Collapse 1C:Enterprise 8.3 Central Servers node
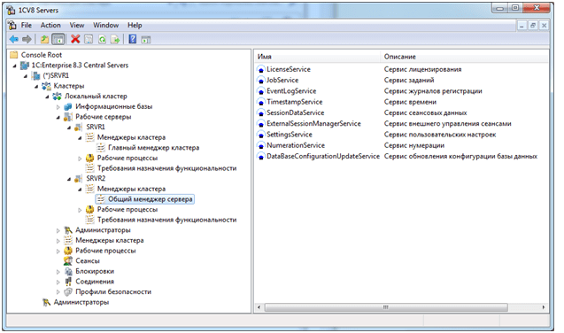This screenshot has height=333, width=564. pyautogui.click(x=15, y=66)
